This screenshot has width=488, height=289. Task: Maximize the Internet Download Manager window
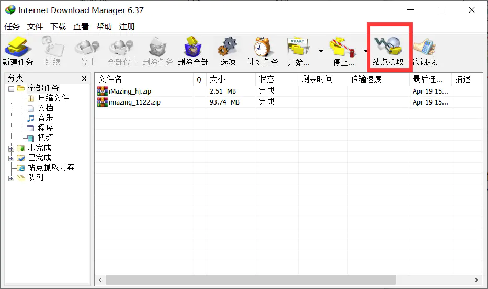[441, 10]
